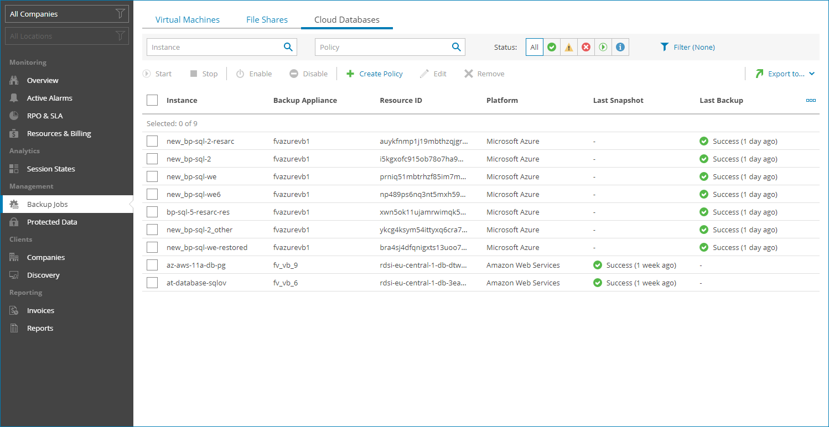Toggle the select-all checkbox in header

point(152,100)
